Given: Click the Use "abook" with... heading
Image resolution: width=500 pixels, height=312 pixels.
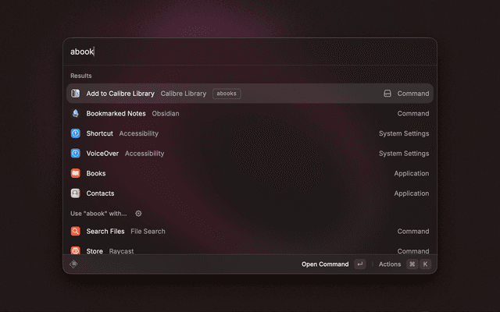Looking at the screenshot, I should [98, 213].
